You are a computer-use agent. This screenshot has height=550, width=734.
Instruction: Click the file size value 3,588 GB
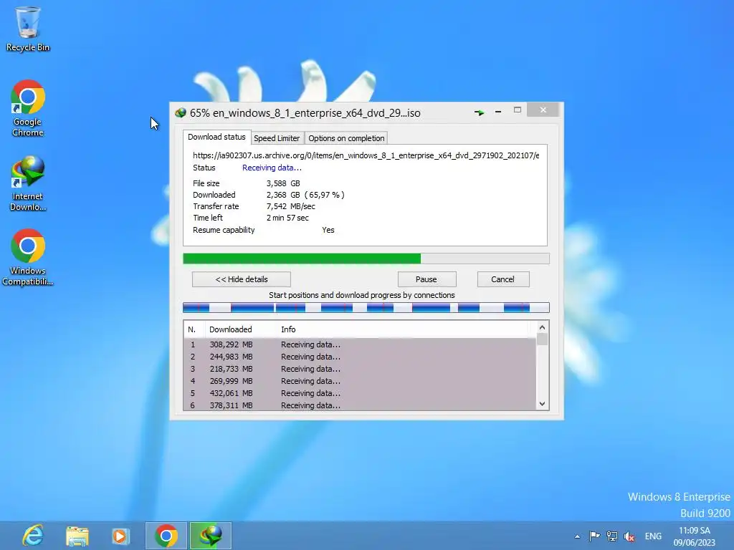click(283, 183)
